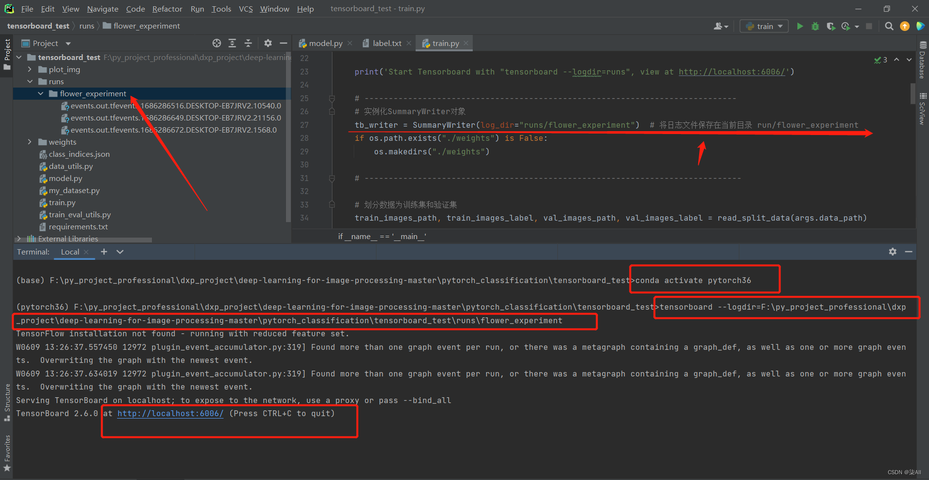This screenshot has height=480, width=929.
Task: Open the Navigate menu
Action: point(103,9)
